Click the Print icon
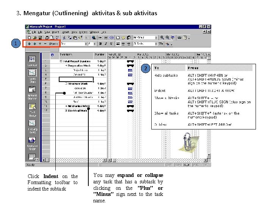 click(x=47, y=38)
